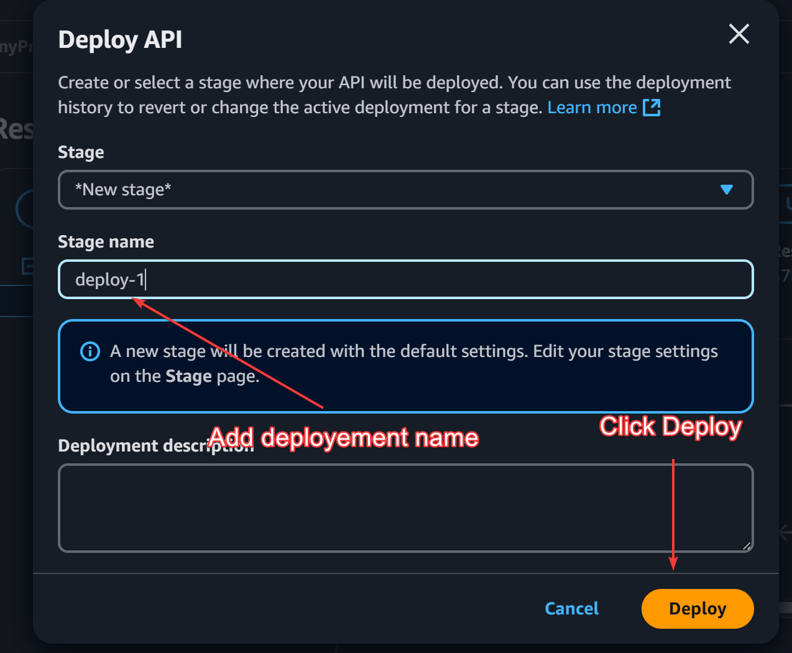The image size is (792, 653).
Task: Click the resize handle of the description box
Action: tap(747, 546)
